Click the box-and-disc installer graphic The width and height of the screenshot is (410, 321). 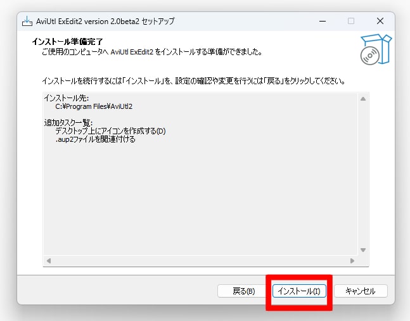(x=376, y=49)
